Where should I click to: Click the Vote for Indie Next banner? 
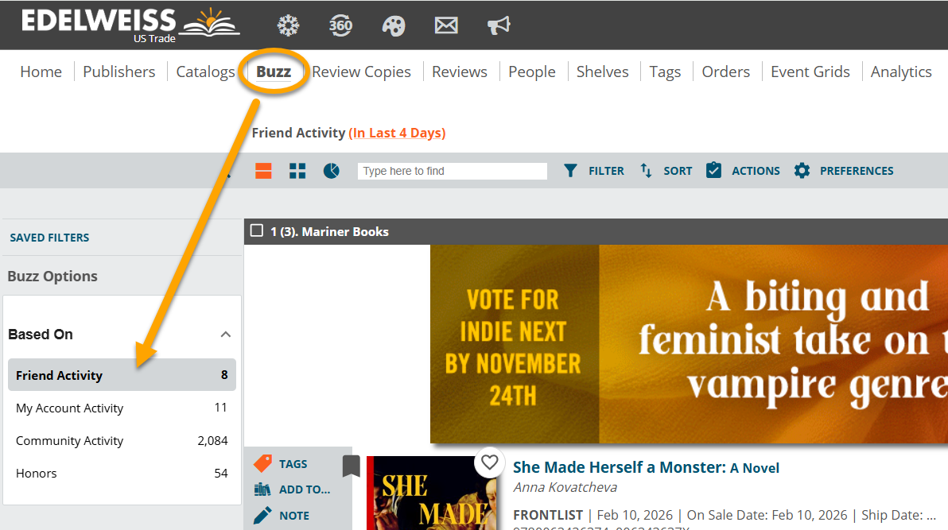tap(689, 343)
